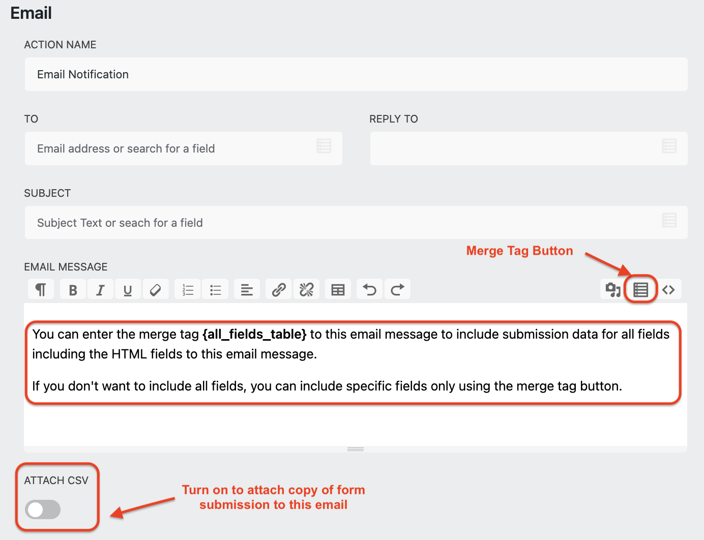Open the merge field icon in SUBJECT field
This screenshot has height=540, width=704.
669,220
